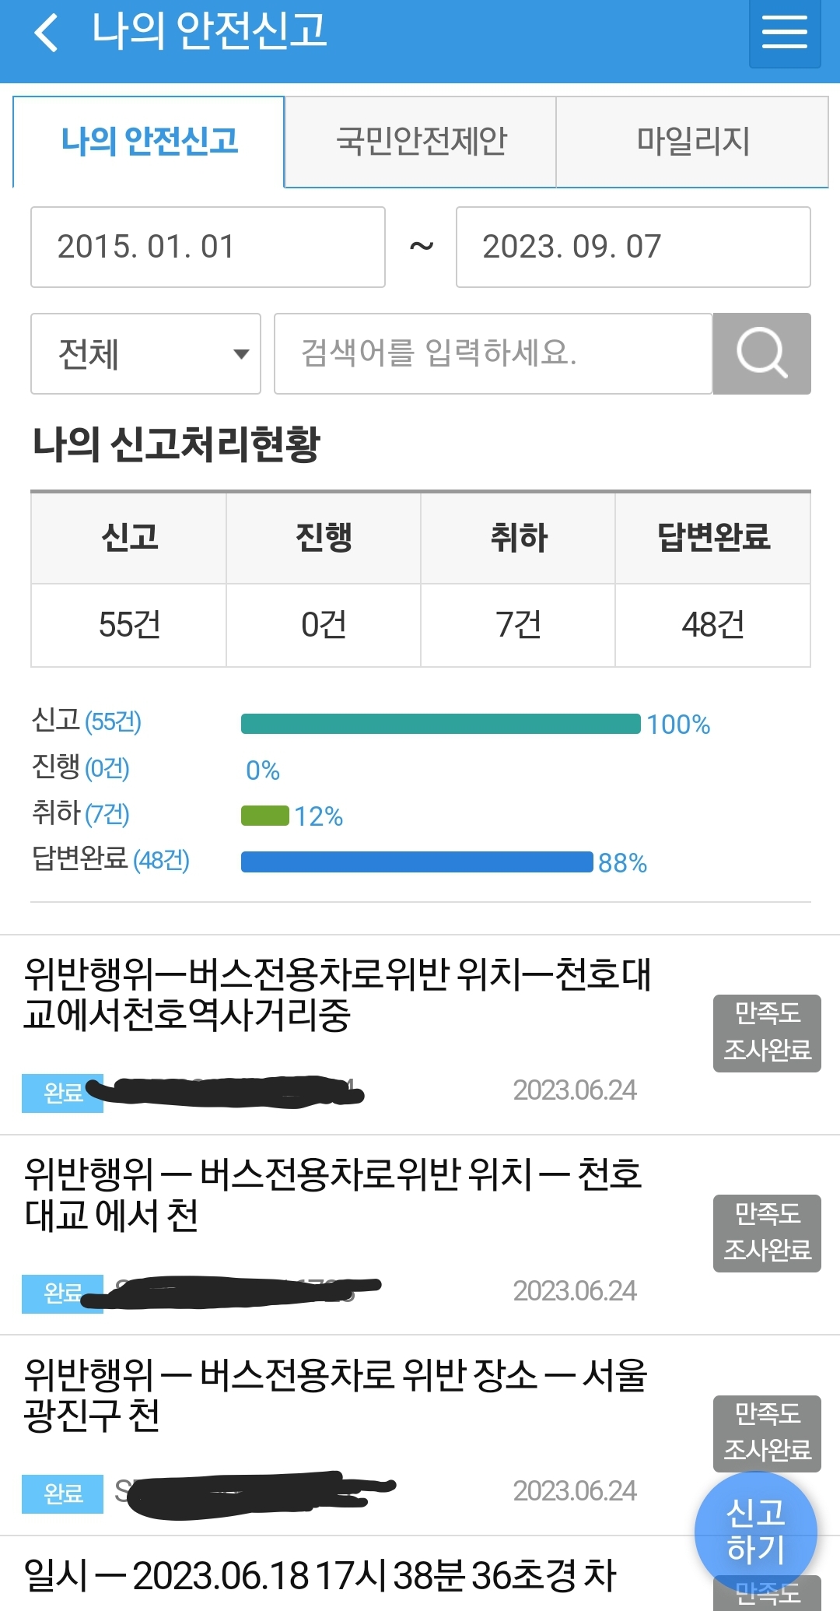This screenshot has width=840, height=1611.
Task: Tap the floating 신고하기 button
Action: [x=755, y=1530]
